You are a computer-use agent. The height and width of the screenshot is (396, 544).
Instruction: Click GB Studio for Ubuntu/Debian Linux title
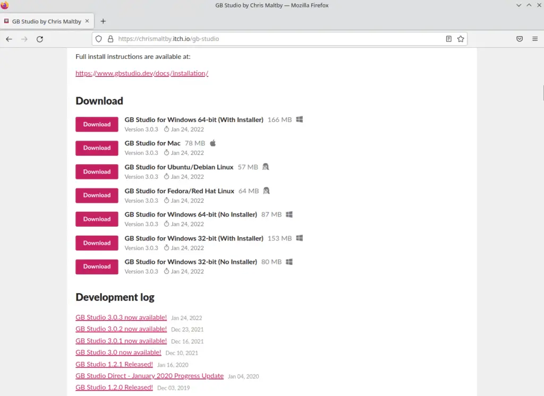[x=179, y=167]
